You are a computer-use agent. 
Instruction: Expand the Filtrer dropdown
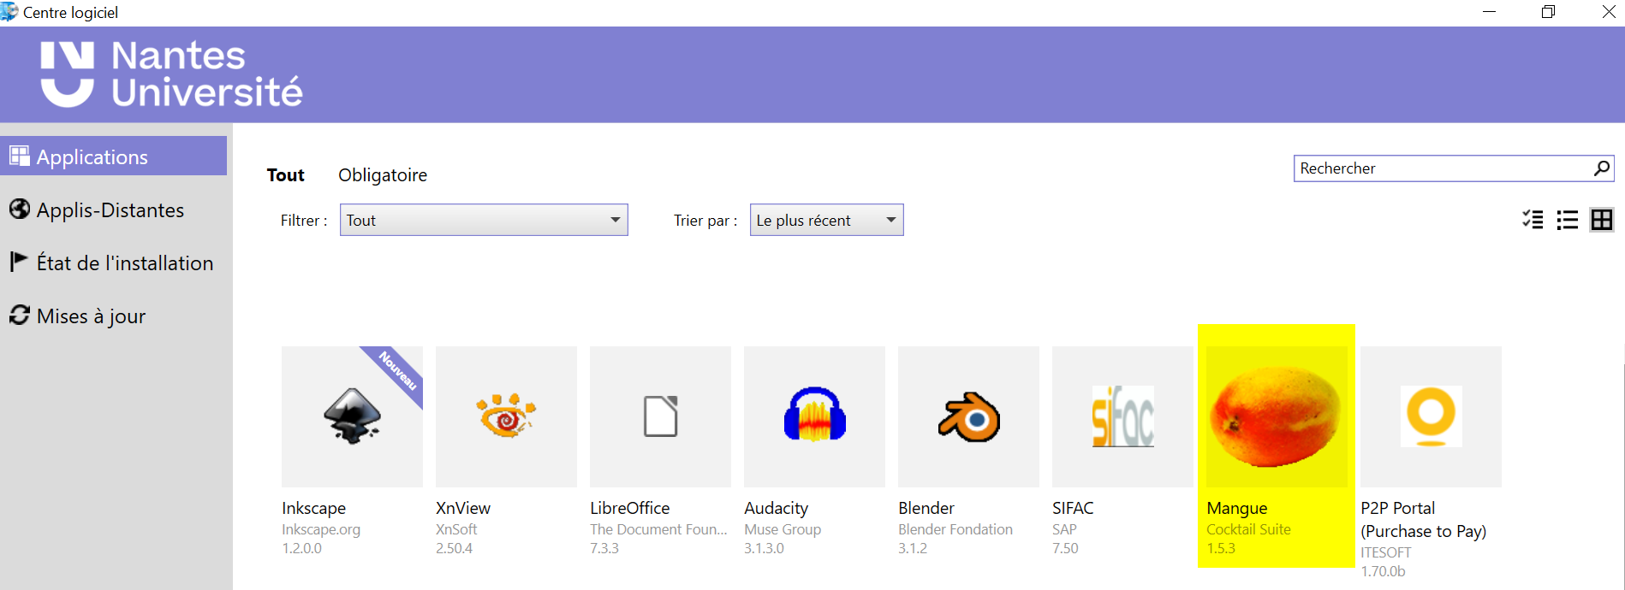[x=484, y=220]
